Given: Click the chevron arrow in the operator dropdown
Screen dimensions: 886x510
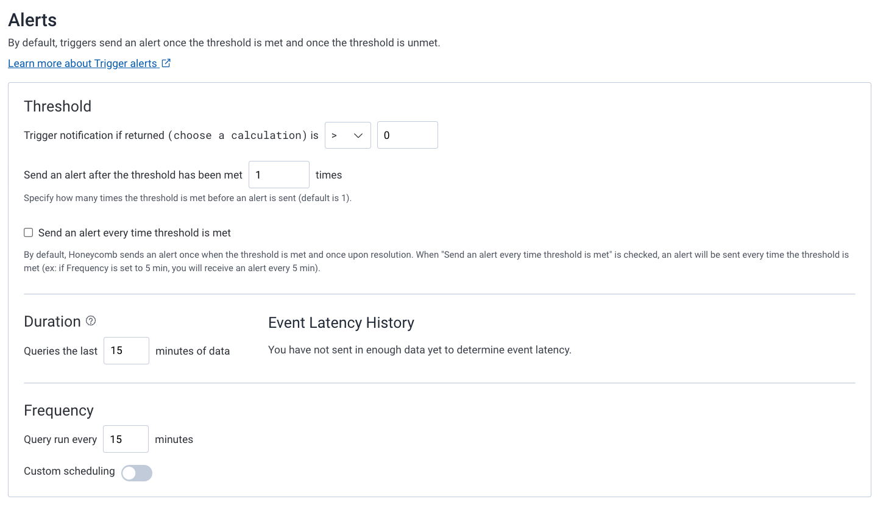Looking at the screenshot, I should 358,135.
